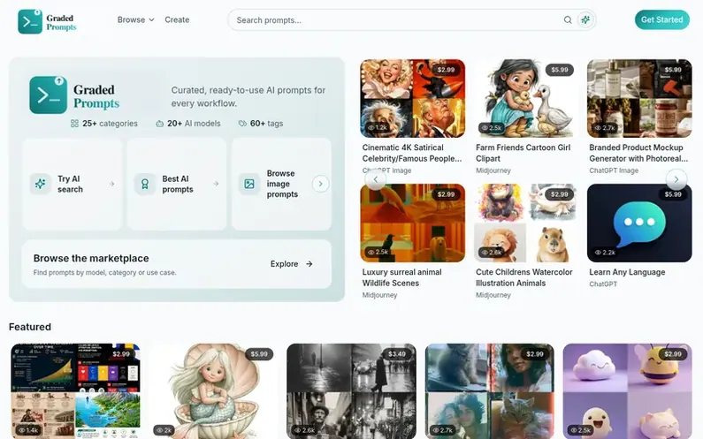
Task: Click the Luxury surreal animal Wildlife Scenes title
Action: pos(401,277)
